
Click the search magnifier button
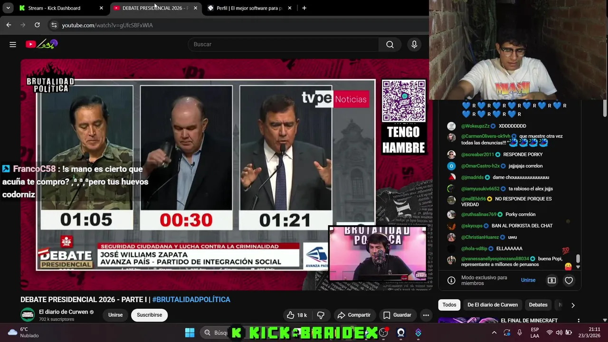(390, 44)
